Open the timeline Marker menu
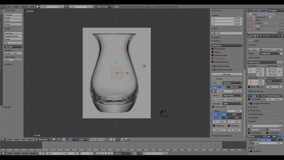 tap(17, 153)
